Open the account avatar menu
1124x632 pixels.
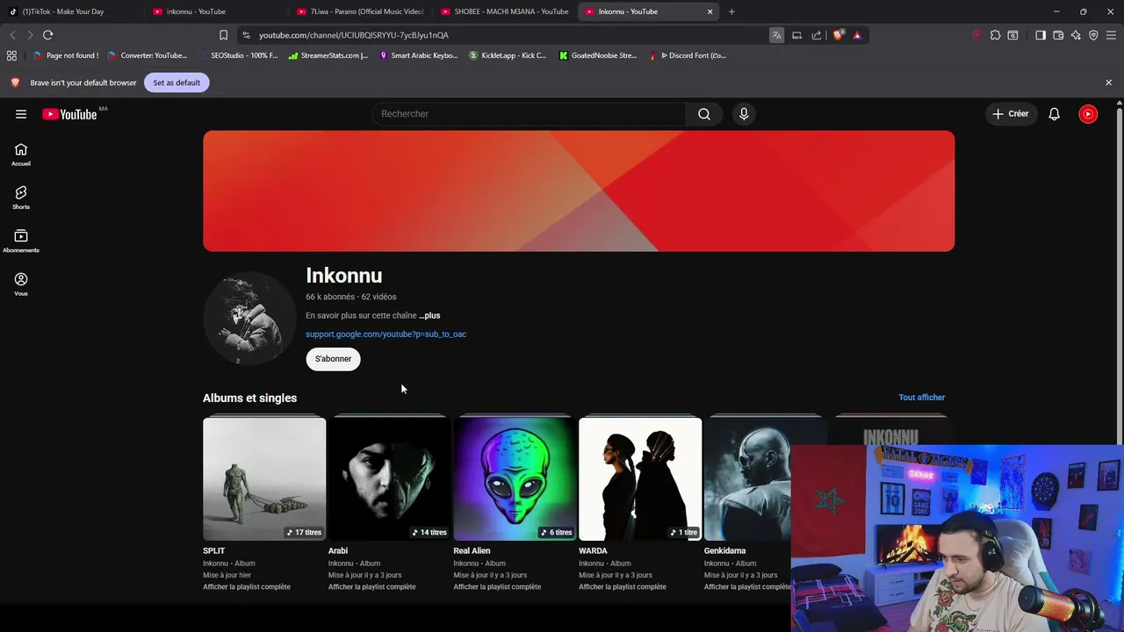(x=1088, y=114)
